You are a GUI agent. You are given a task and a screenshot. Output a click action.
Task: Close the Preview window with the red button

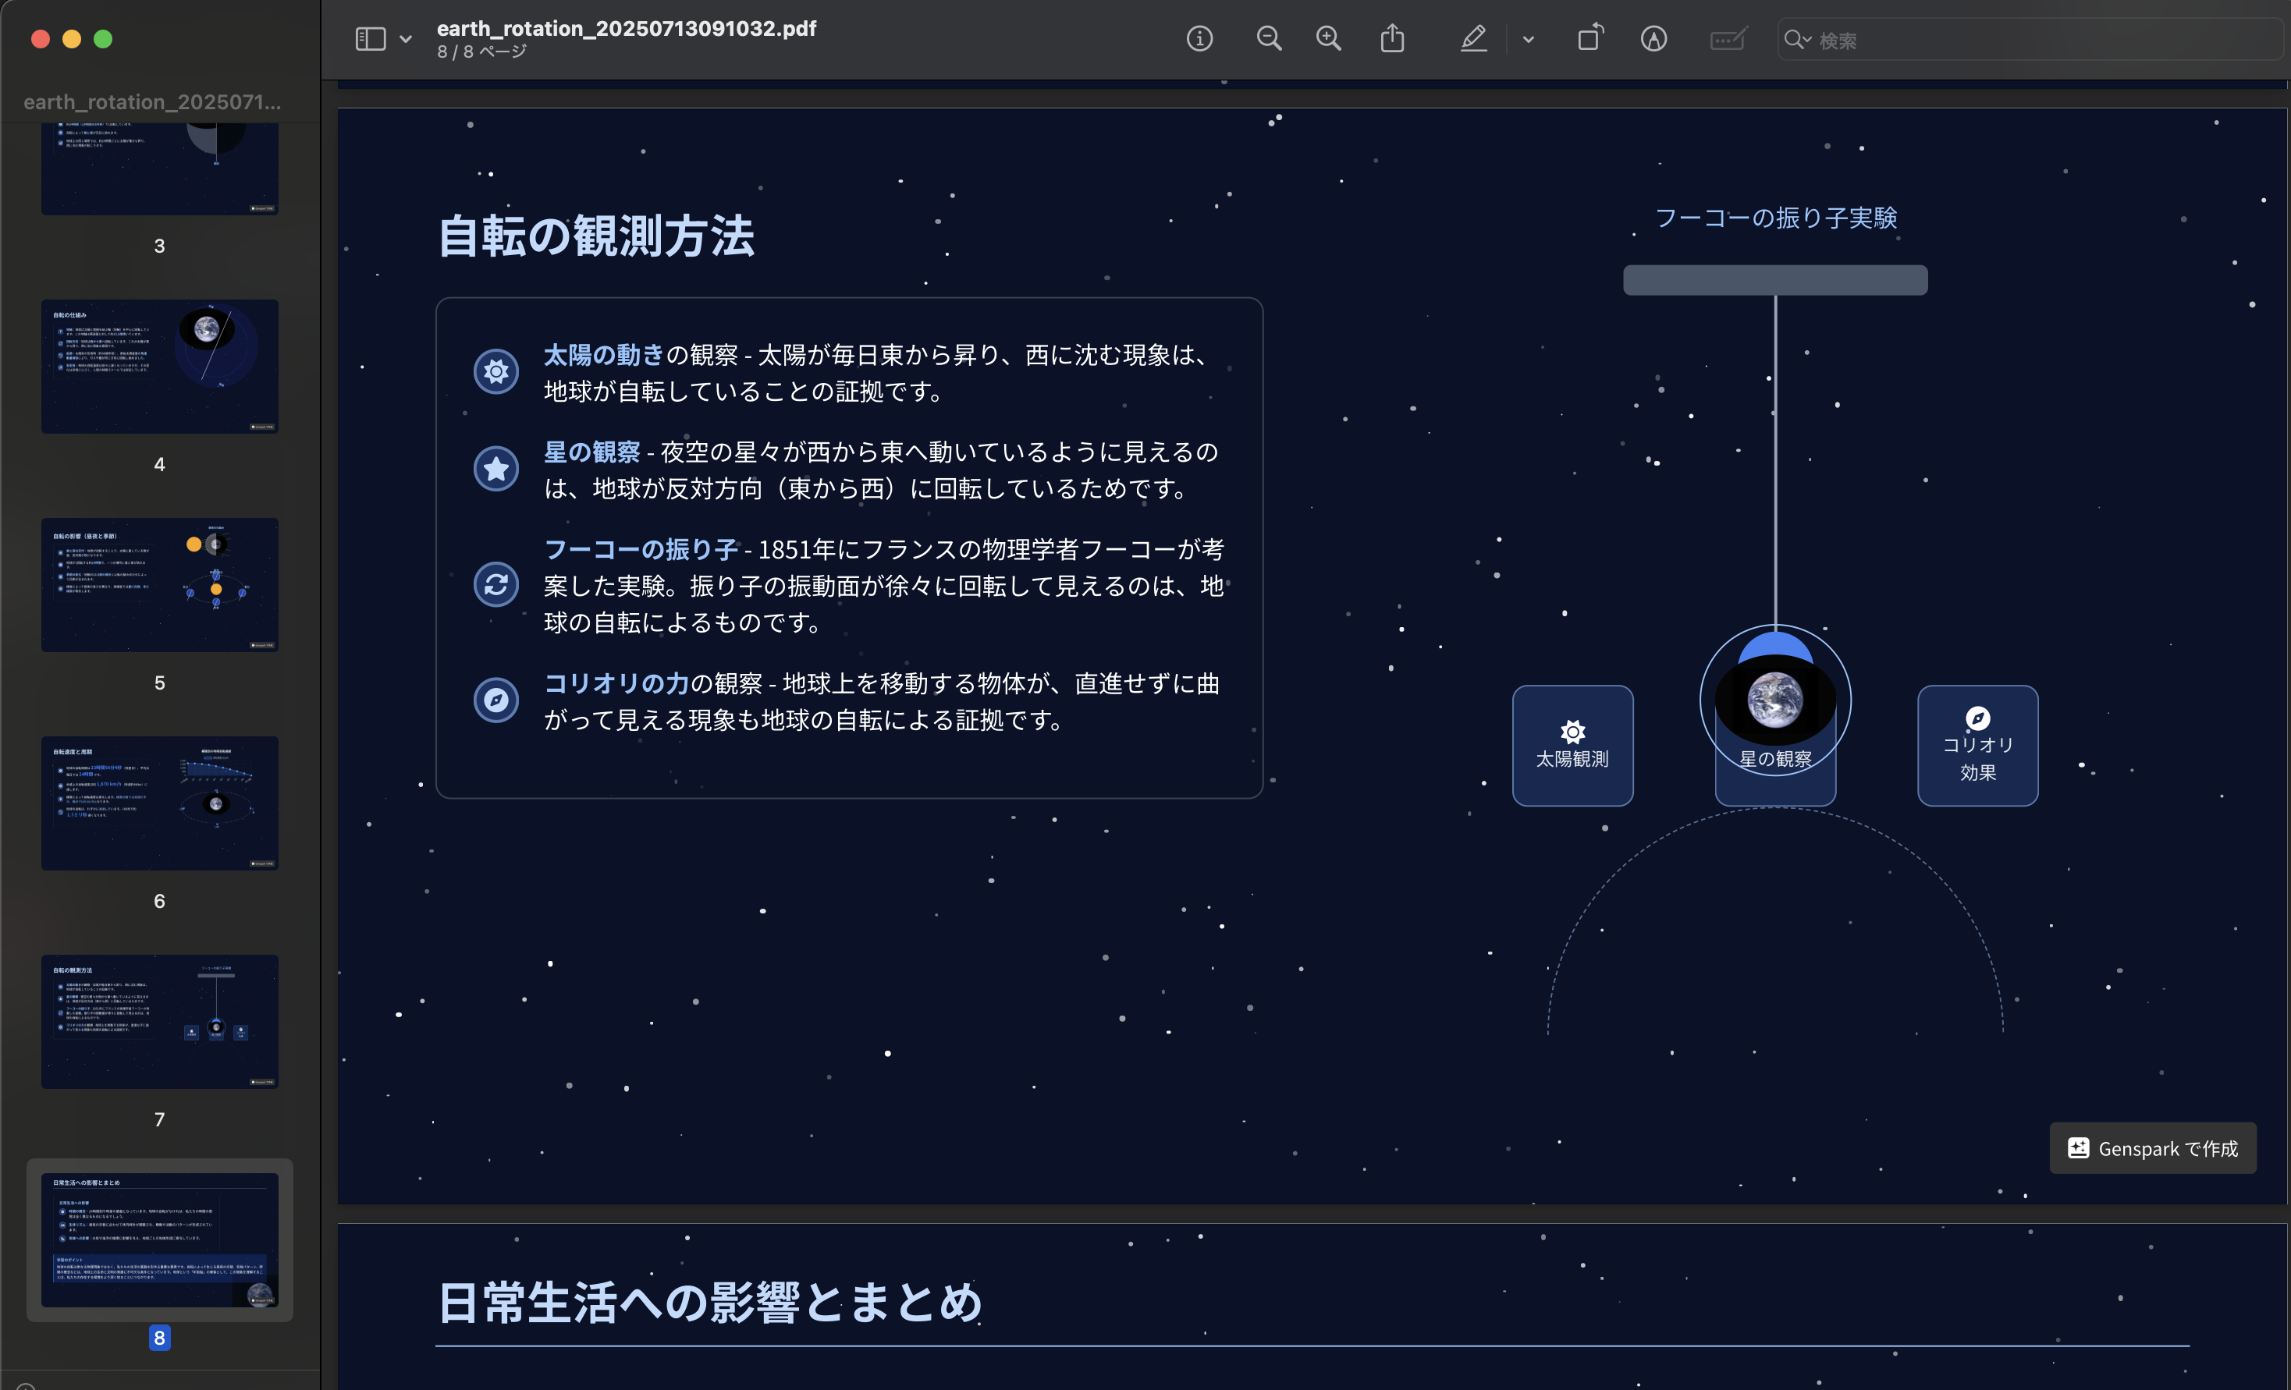point(40,39)
